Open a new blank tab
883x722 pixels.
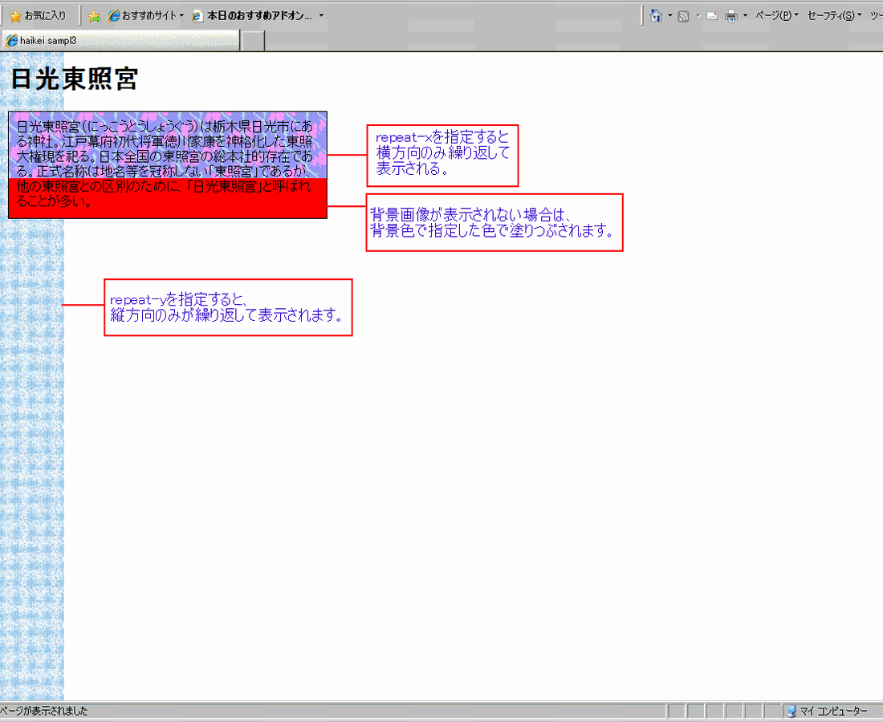(x=253, y=41)
